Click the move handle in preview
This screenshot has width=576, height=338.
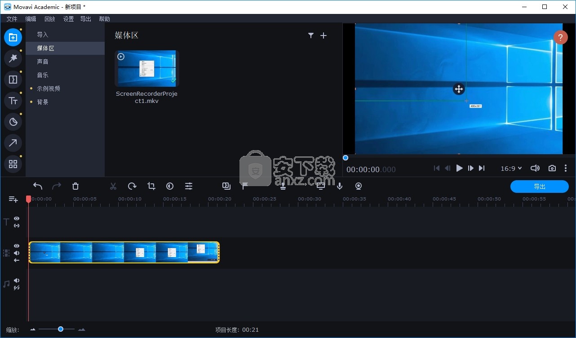(459, 89)
